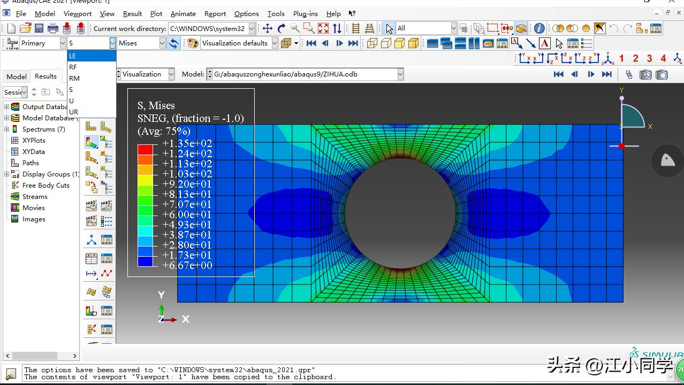
Task: Click the Print icon in toolbar
Action: click(x=52, y=28)
